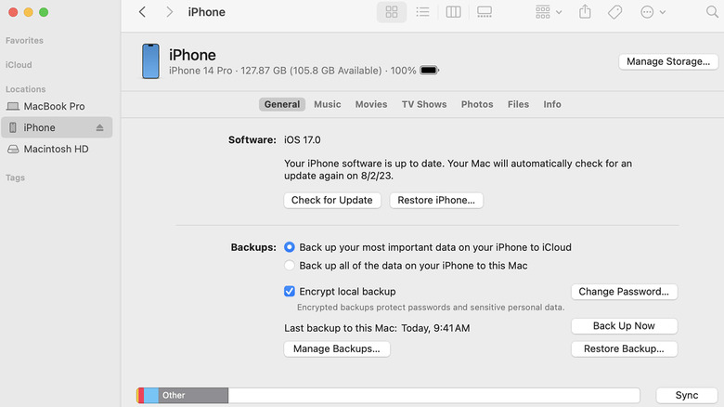Click the Check for Update button
724x407 pixels.
coord(331,200)
